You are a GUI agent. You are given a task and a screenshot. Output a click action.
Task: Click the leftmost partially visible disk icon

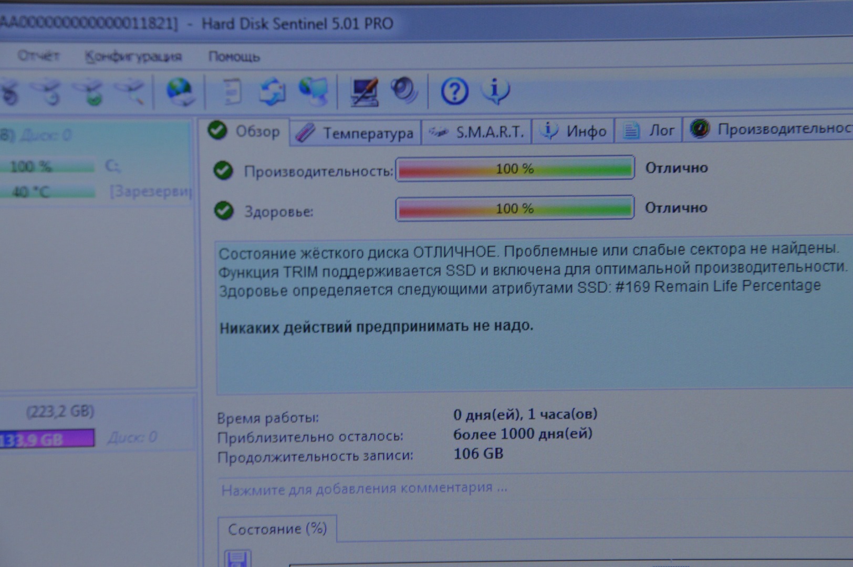[x=9, y=93]
